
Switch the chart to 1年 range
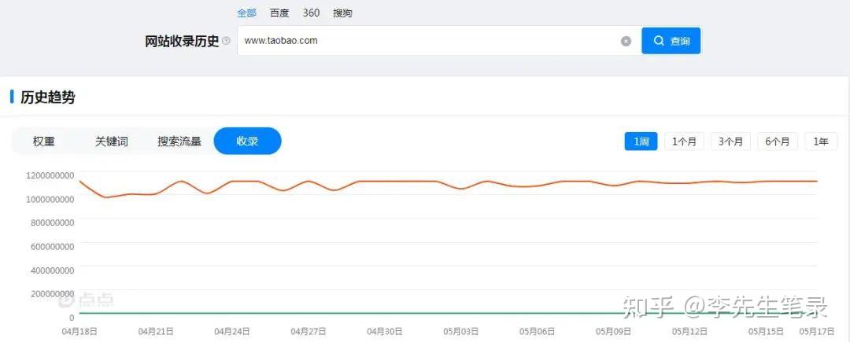coord(821,142)
